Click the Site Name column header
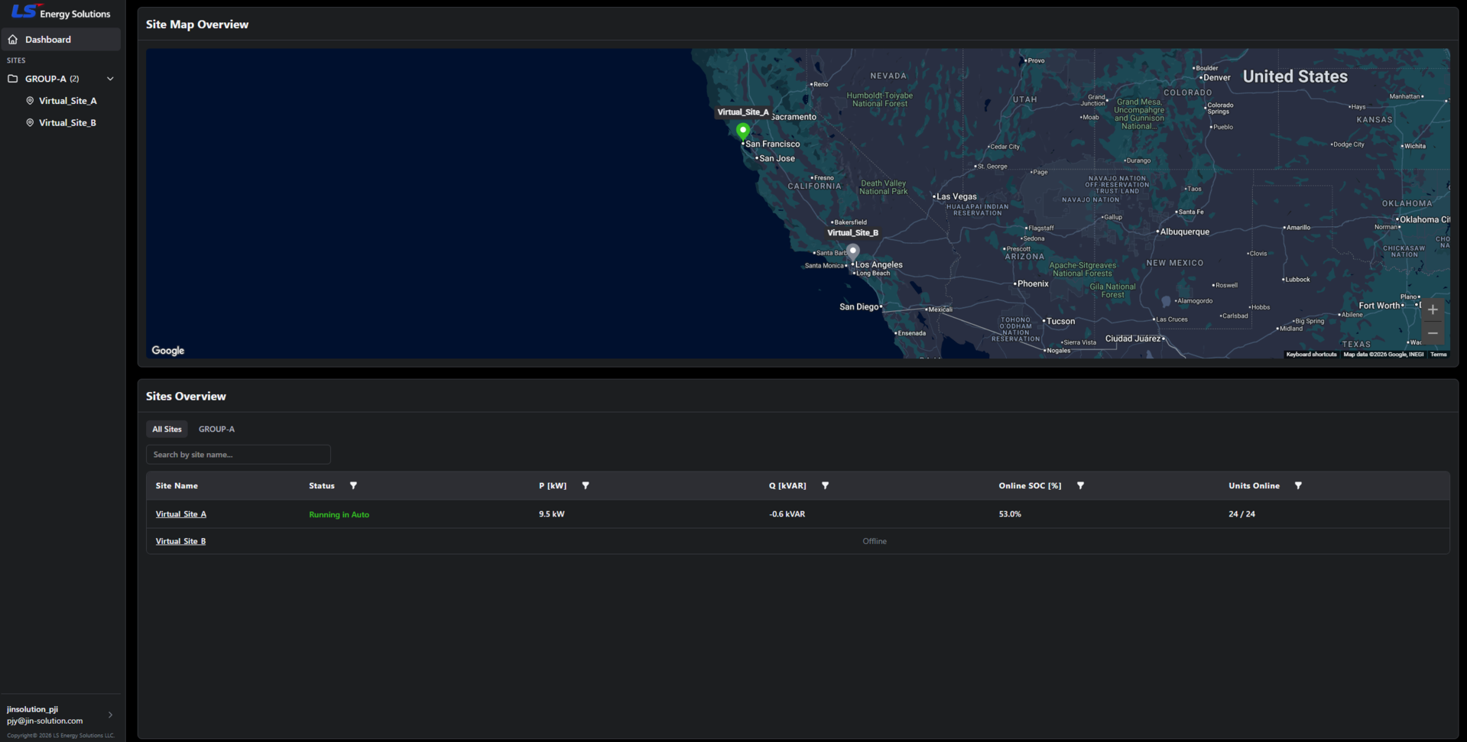The image size is (1467, 742). [177, 486]
